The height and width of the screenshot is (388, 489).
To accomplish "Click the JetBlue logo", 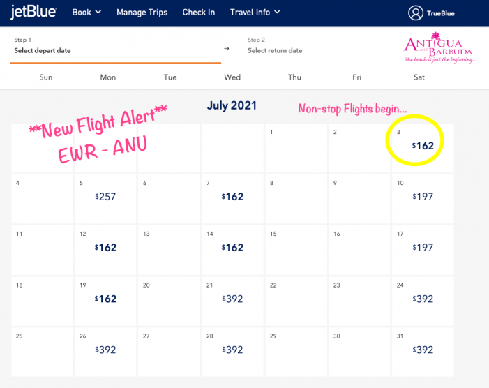I will [x=33, y=12].
